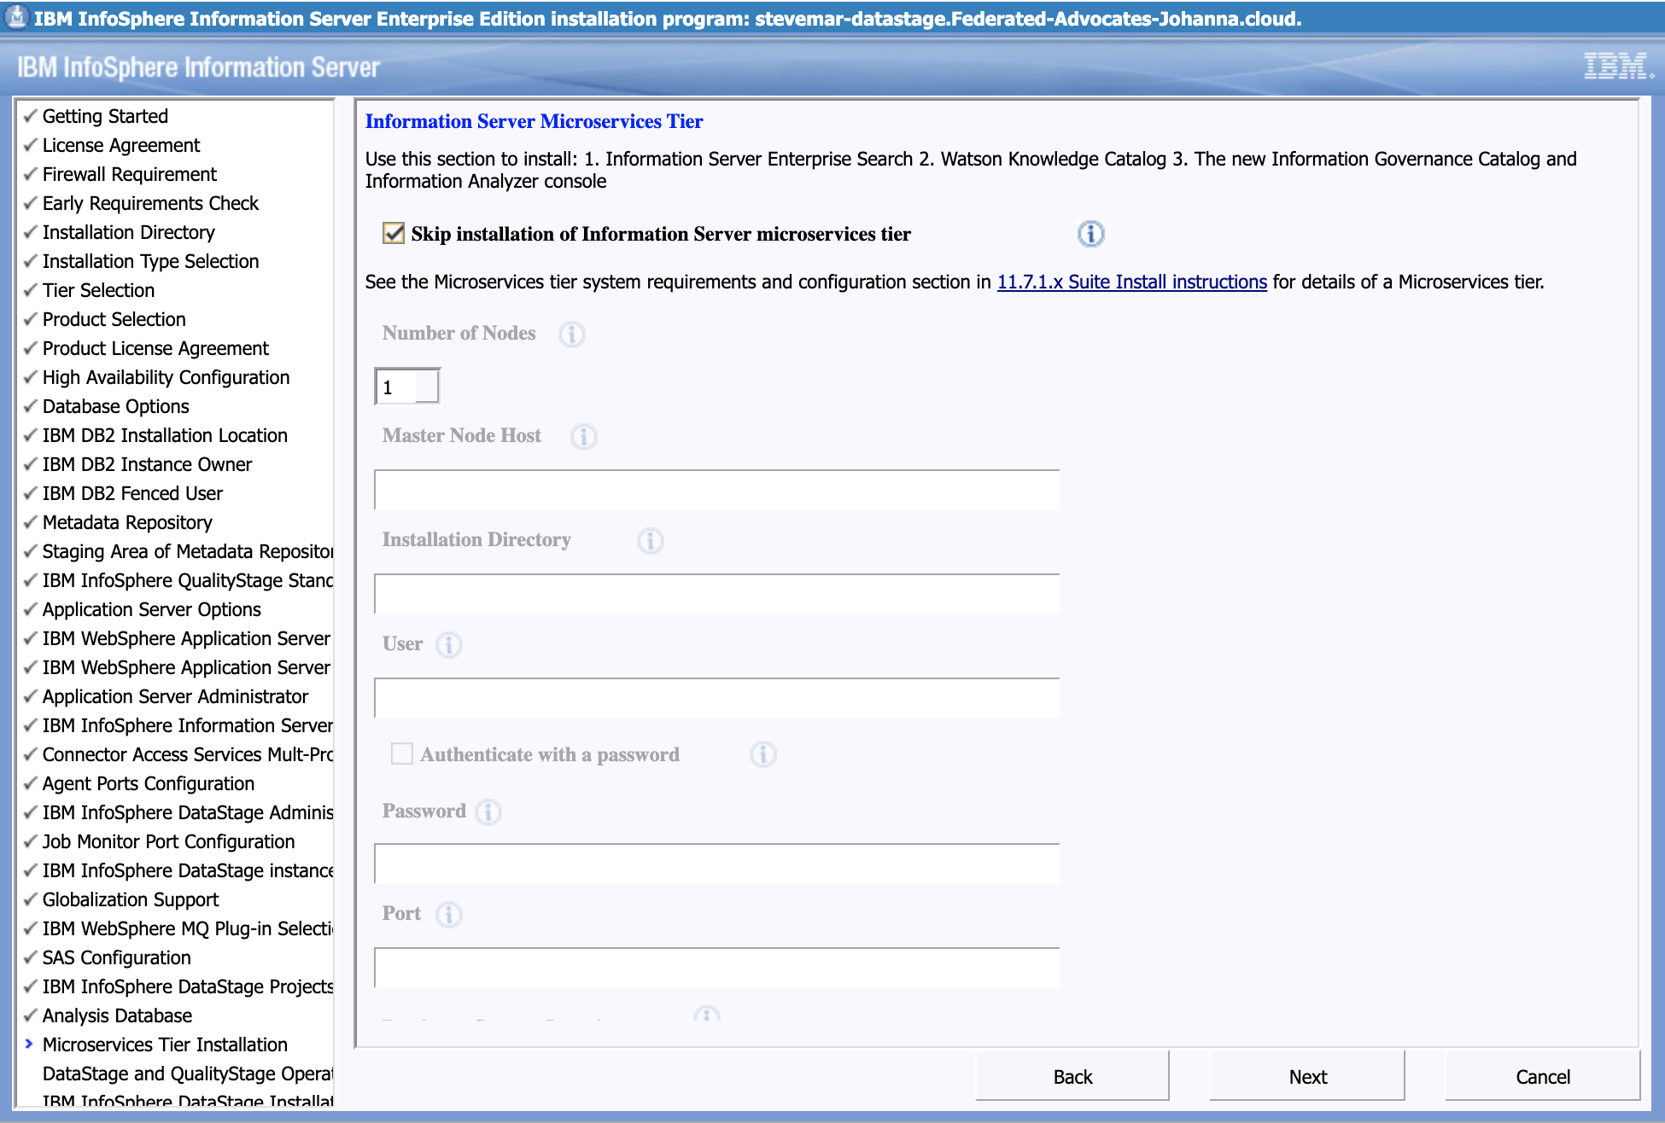Select IBM InfoSphere QualityStage step

(187, 580)
